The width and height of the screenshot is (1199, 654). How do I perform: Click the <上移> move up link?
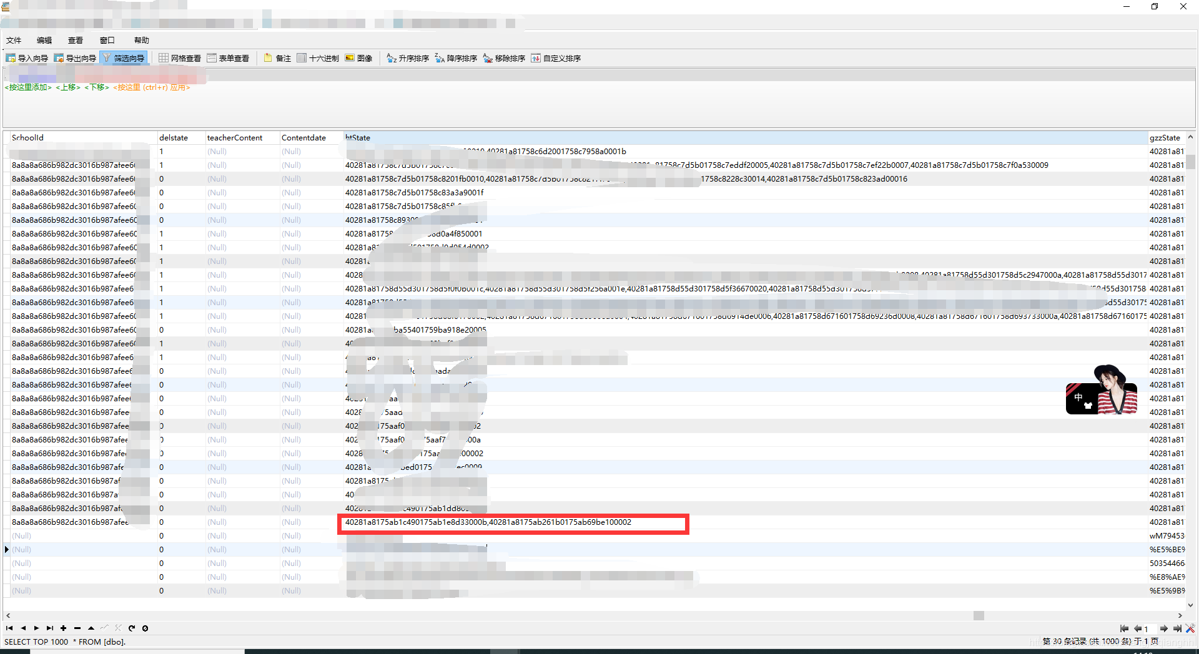68,87
